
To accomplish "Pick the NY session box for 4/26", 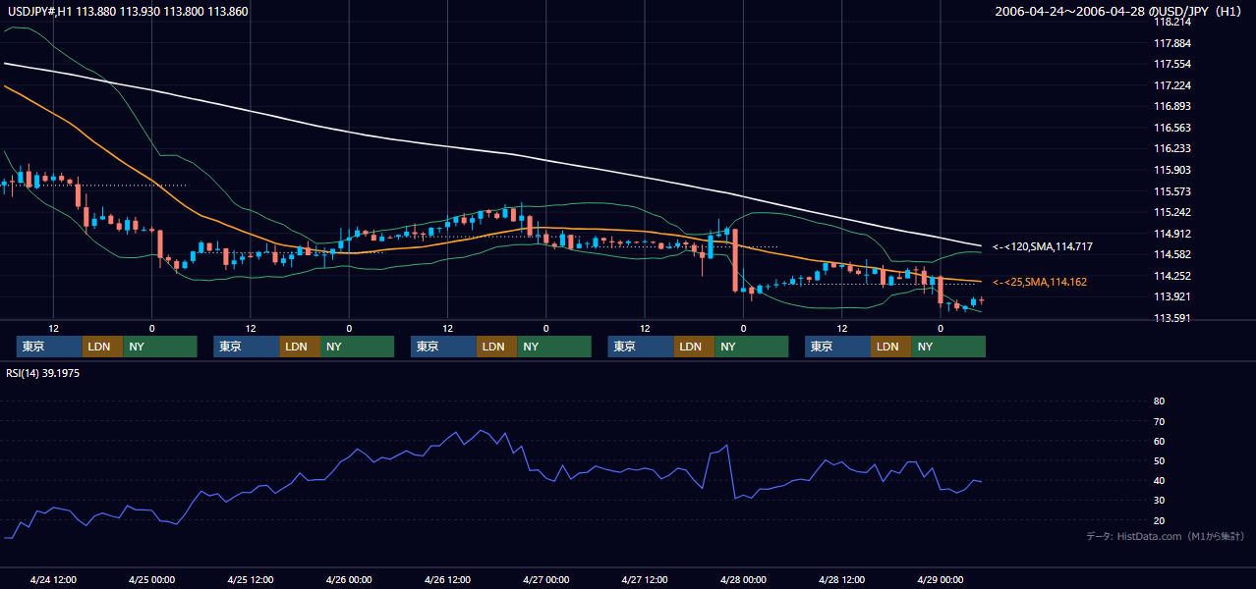I will [x=554, y=347].
